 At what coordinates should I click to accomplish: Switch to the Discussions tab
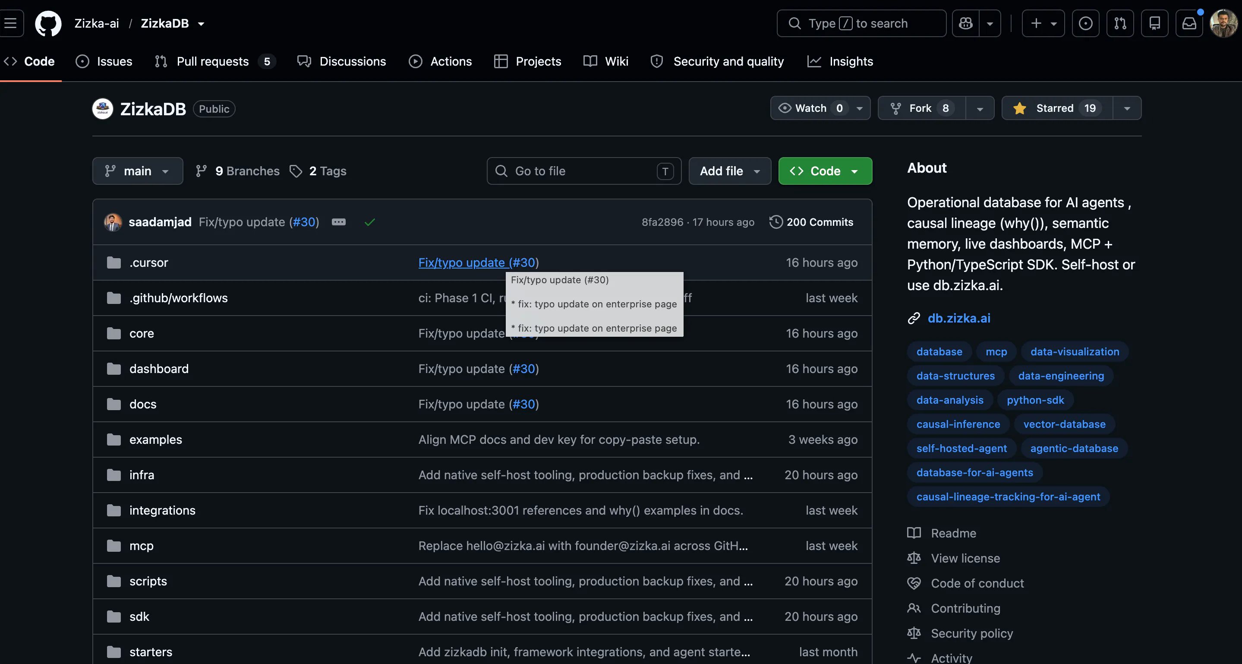pos(341,61)
